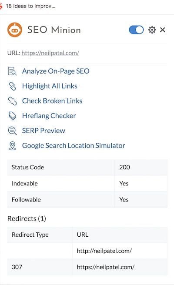174x285 pixels.
Task: Select Highlight All Links
Action: point(50,86)
